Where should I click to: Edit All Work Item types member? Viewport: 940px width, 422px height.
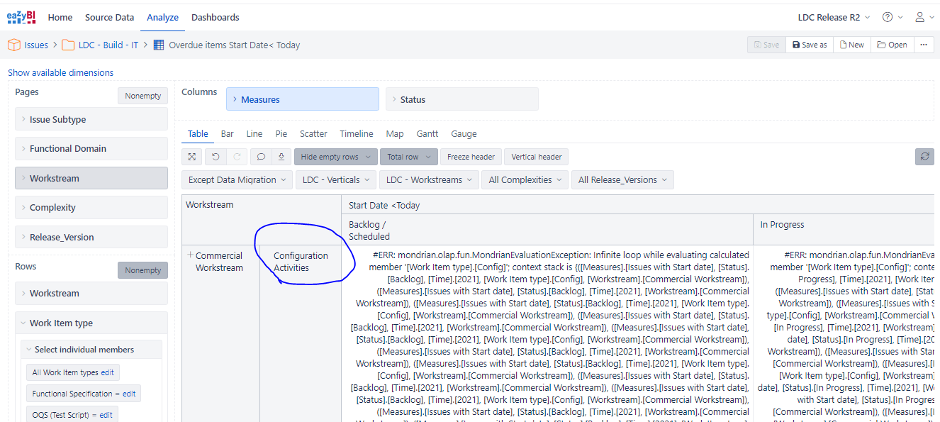(107, 372)
